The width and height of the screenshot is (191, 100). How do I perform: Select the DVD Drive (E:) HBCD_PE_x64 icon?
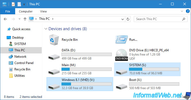coord(122,55)
